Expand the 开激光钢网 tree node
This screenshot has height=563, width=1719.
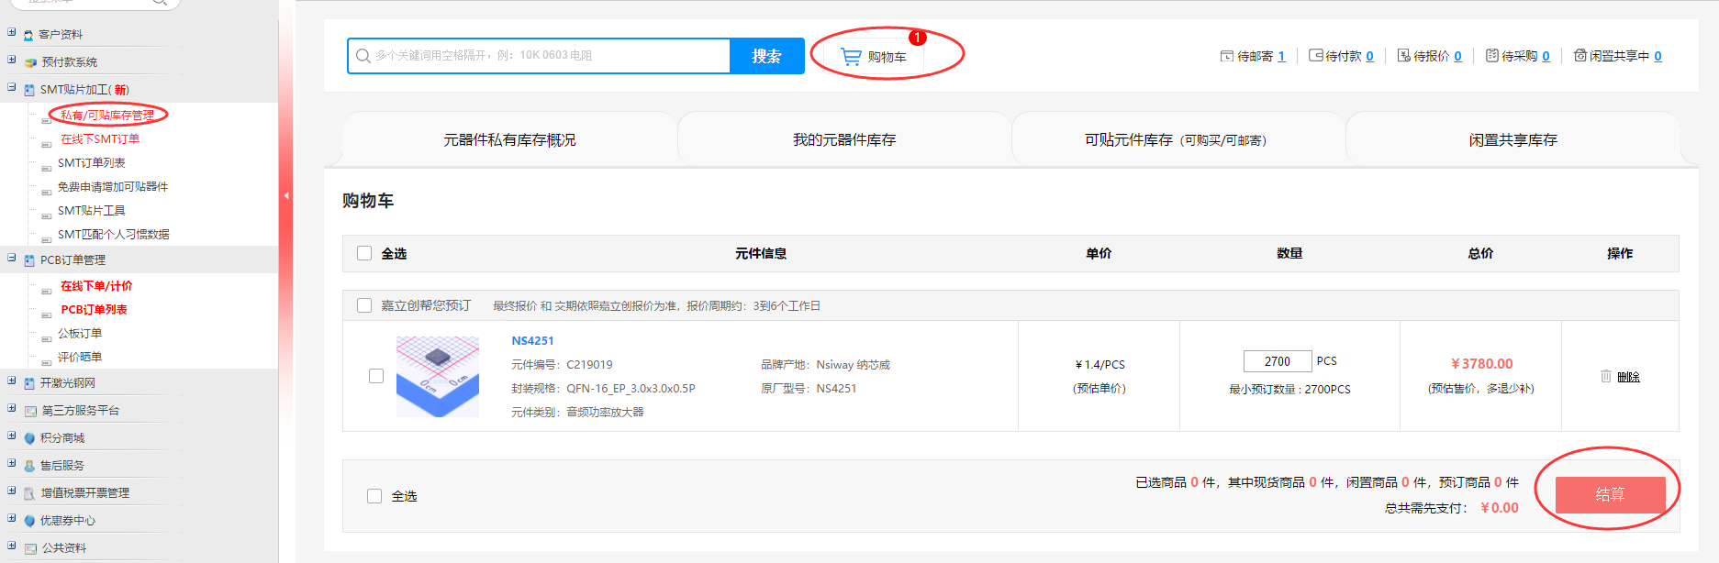pyautogui.click(x=11, y=381)
